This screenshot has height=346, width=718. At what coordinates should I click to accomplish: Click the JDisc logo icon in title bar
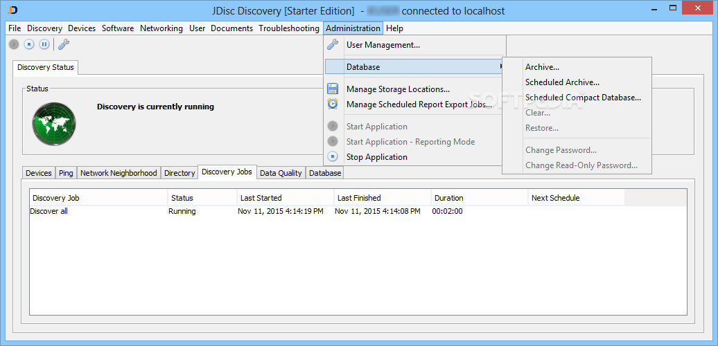13,10
